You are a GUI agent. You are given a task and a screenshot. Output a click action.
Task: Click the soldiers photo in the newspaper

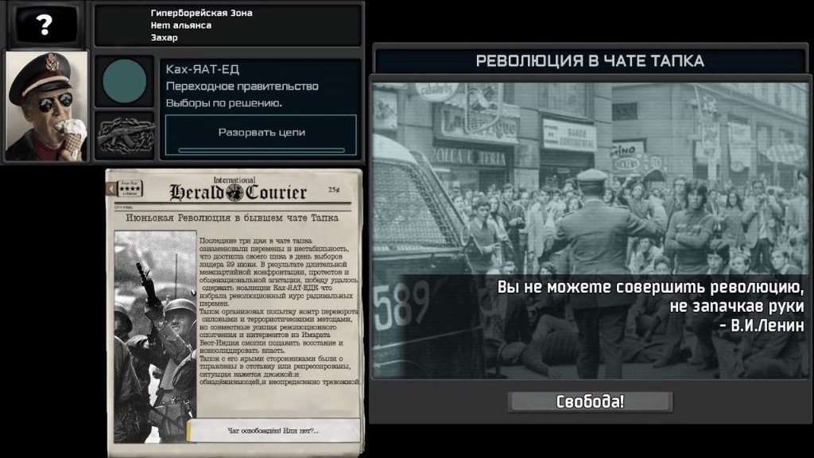[155, 336]
